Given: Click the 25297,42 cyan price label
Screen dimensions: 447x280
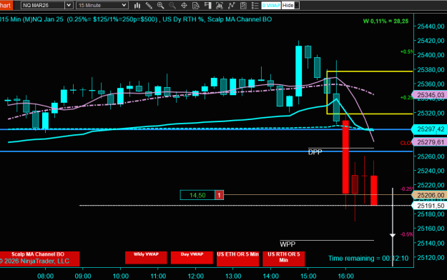Looking at the screenshot, I should [430, 129].
